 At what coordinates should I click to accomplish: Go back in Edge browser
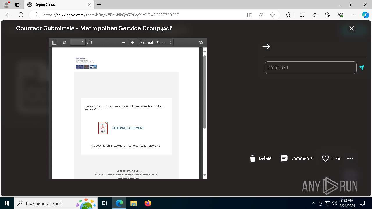point(8,15)
